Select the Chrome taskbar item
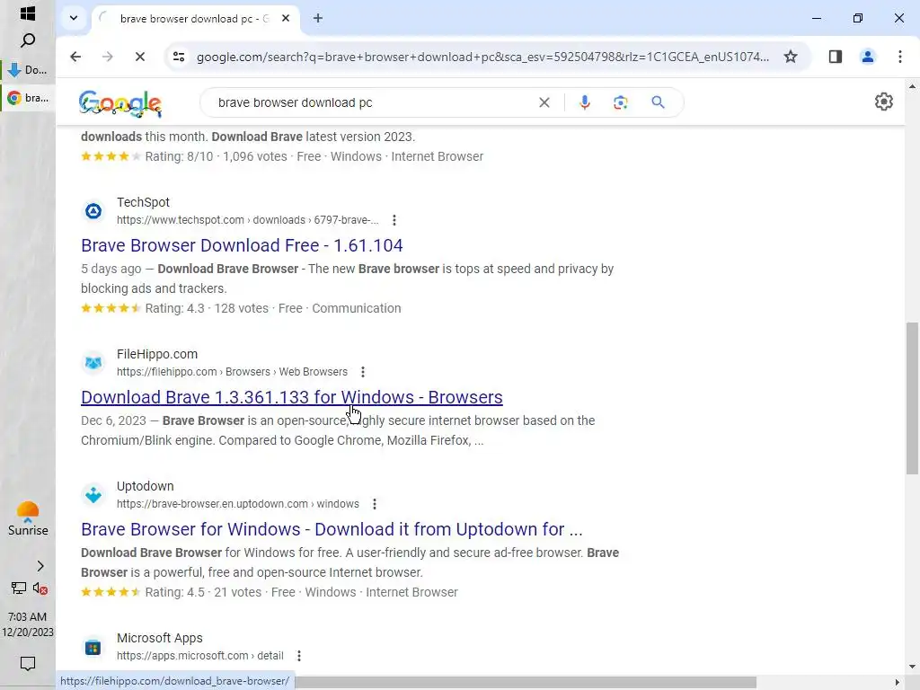Screen dimensions: 920x690 click(x=28, y=98)
